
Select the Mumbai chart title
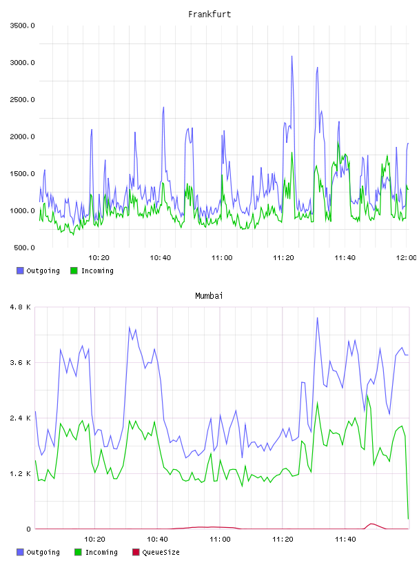(x=209, y=296)
